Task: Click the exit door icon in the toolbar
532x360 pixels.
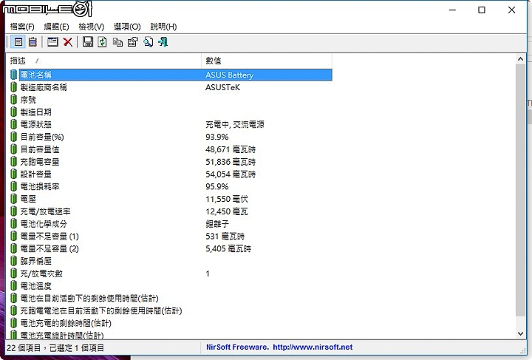Action: pyautogui.click(x=163, y=42)
